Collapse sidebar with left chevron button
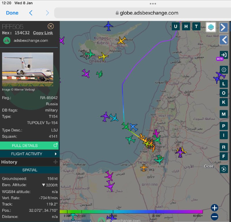The height and width of the screenshot is (222, 231). (x=224, y=40)
